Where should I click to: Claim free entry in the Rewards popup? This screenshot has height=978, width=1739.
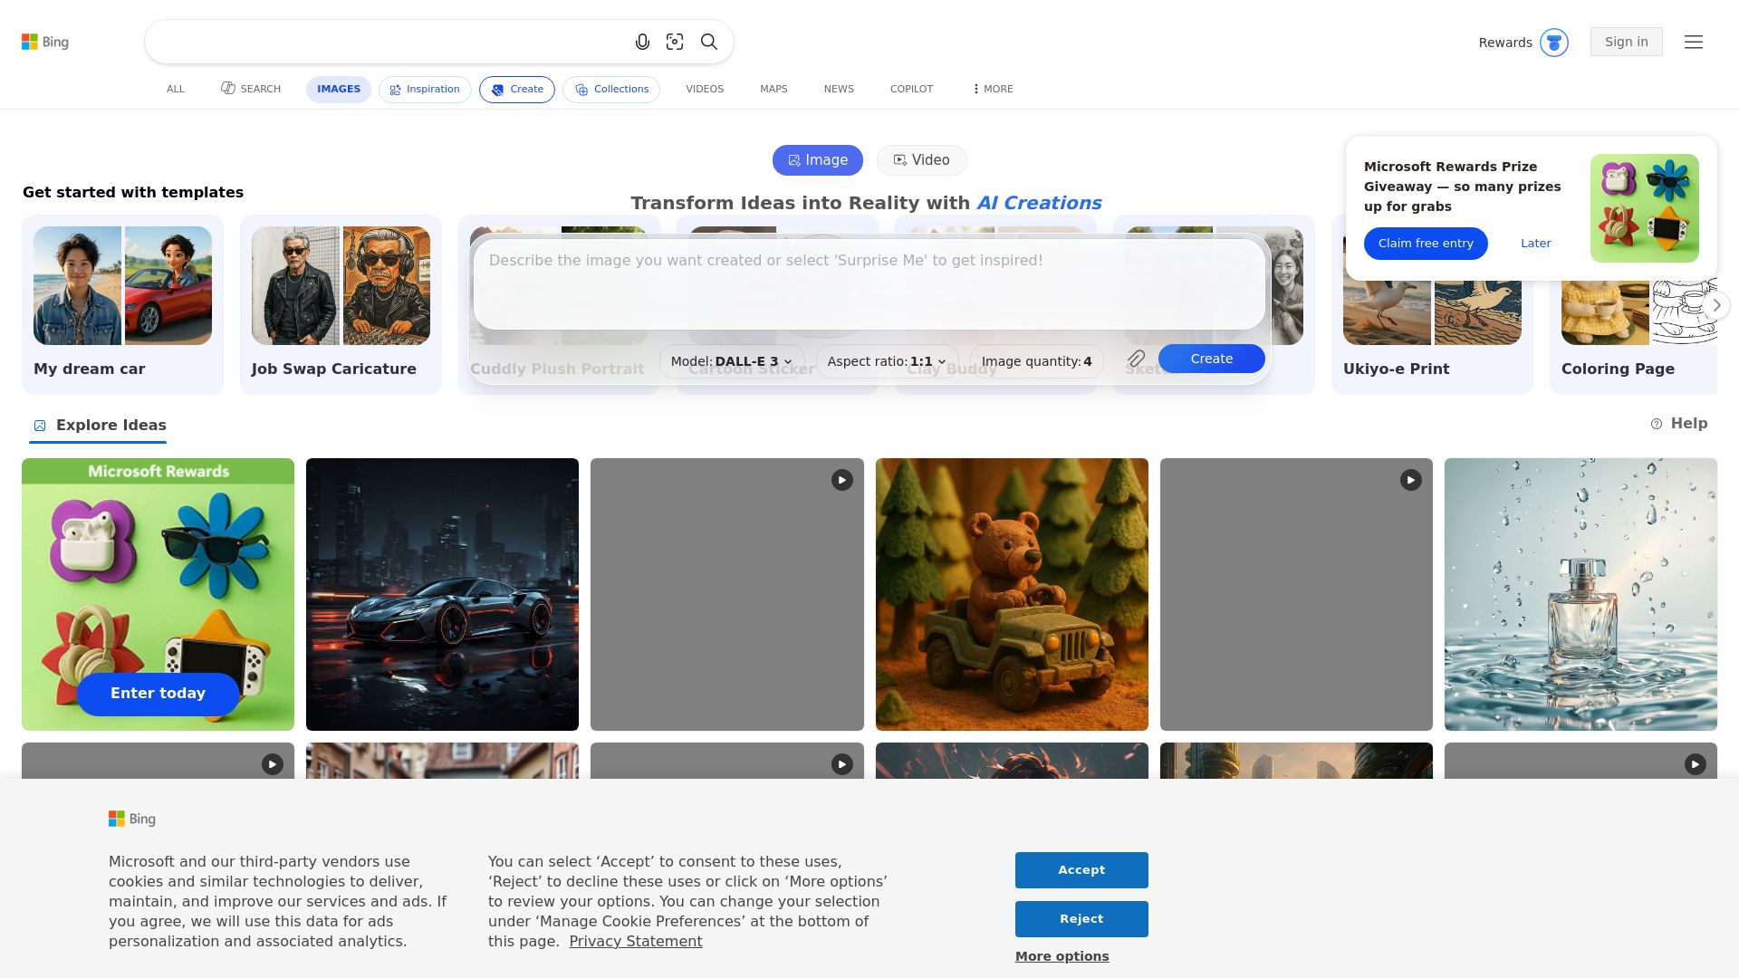click(1426, 243)
